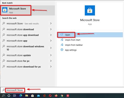Click the search box containing 'microsoft Store'

pos(62,90)
